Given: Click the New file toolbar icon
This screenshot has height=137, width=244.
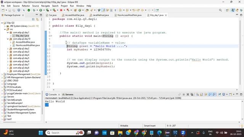Looking at the screenshot, I should click(x=3, y=10).
